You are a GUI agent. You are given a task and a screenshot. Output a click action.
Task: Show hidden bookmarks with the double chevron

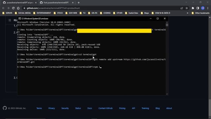[x=188, y=13]
